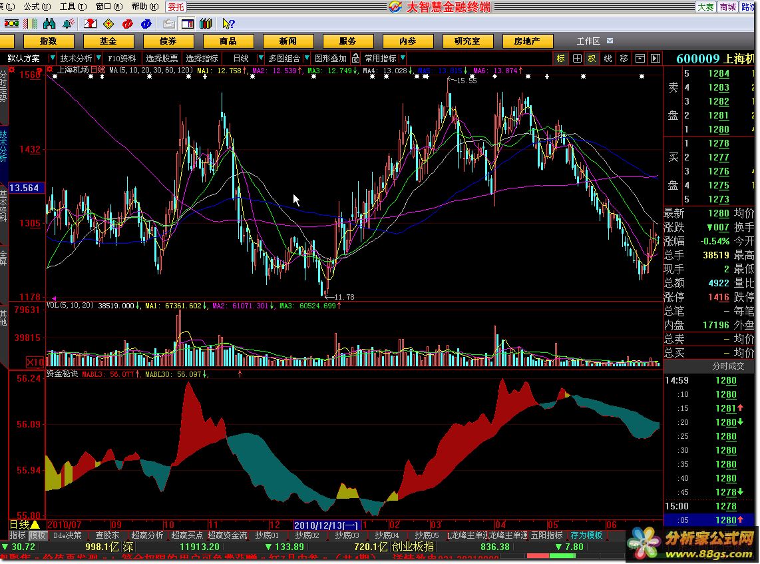Click the 房地产 category button

point(527,41)
